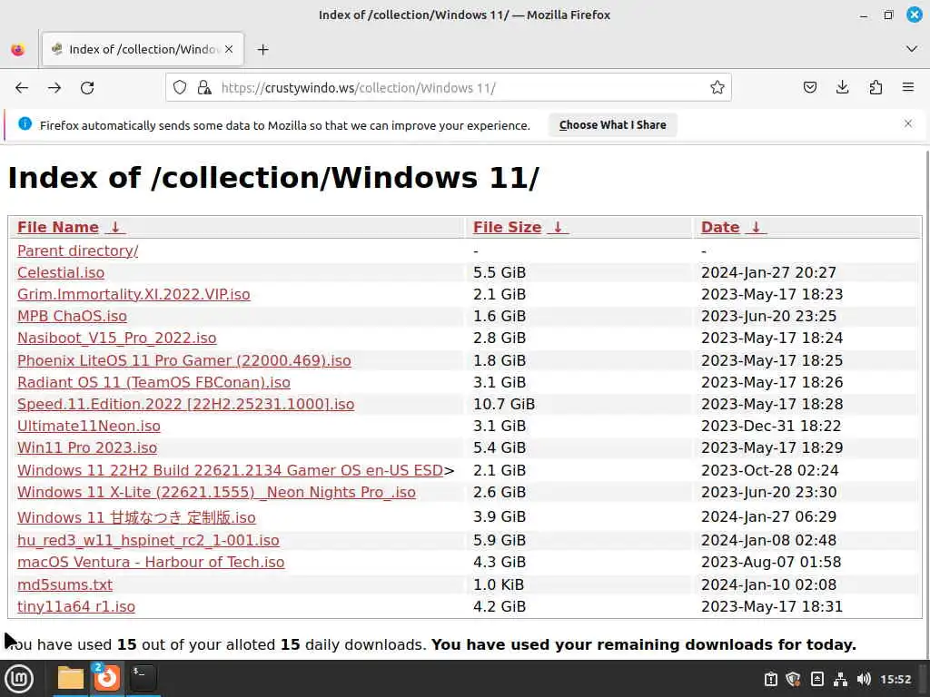The image size is (930, 697).
Task: Download Win11 Pro 2023.iso
Action: (87, 448)
